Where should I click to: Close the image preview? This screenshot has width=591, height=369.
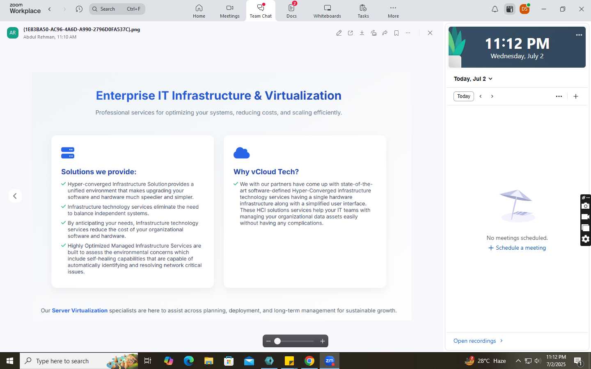430,33
